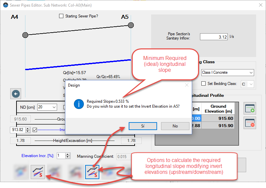Viewport: 266px width, 188px height.
Task: Decrease the 913.82 invert elevation spinner
Action: click(28, 131)
